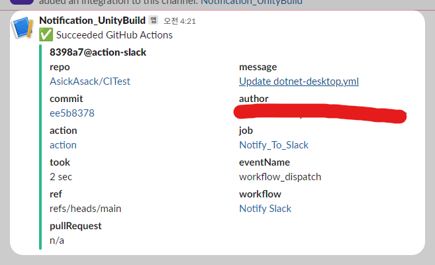Click the author field label

[x=254, y=99]
